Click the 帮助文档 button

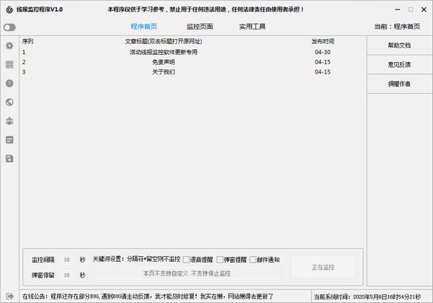point(399,45)
